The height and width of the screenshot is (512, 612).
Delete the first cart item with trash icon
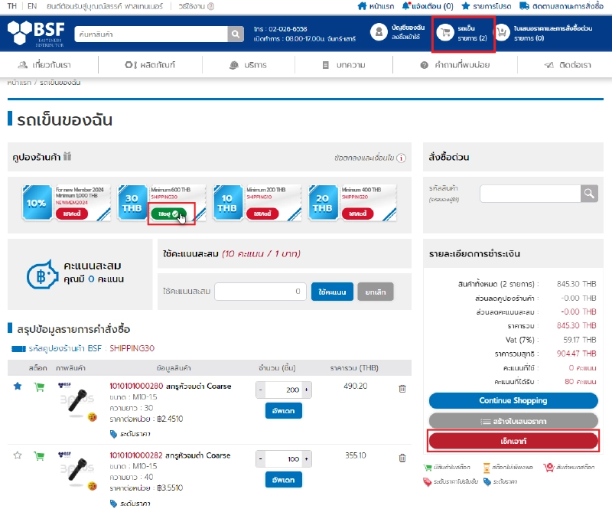[402, 389]
